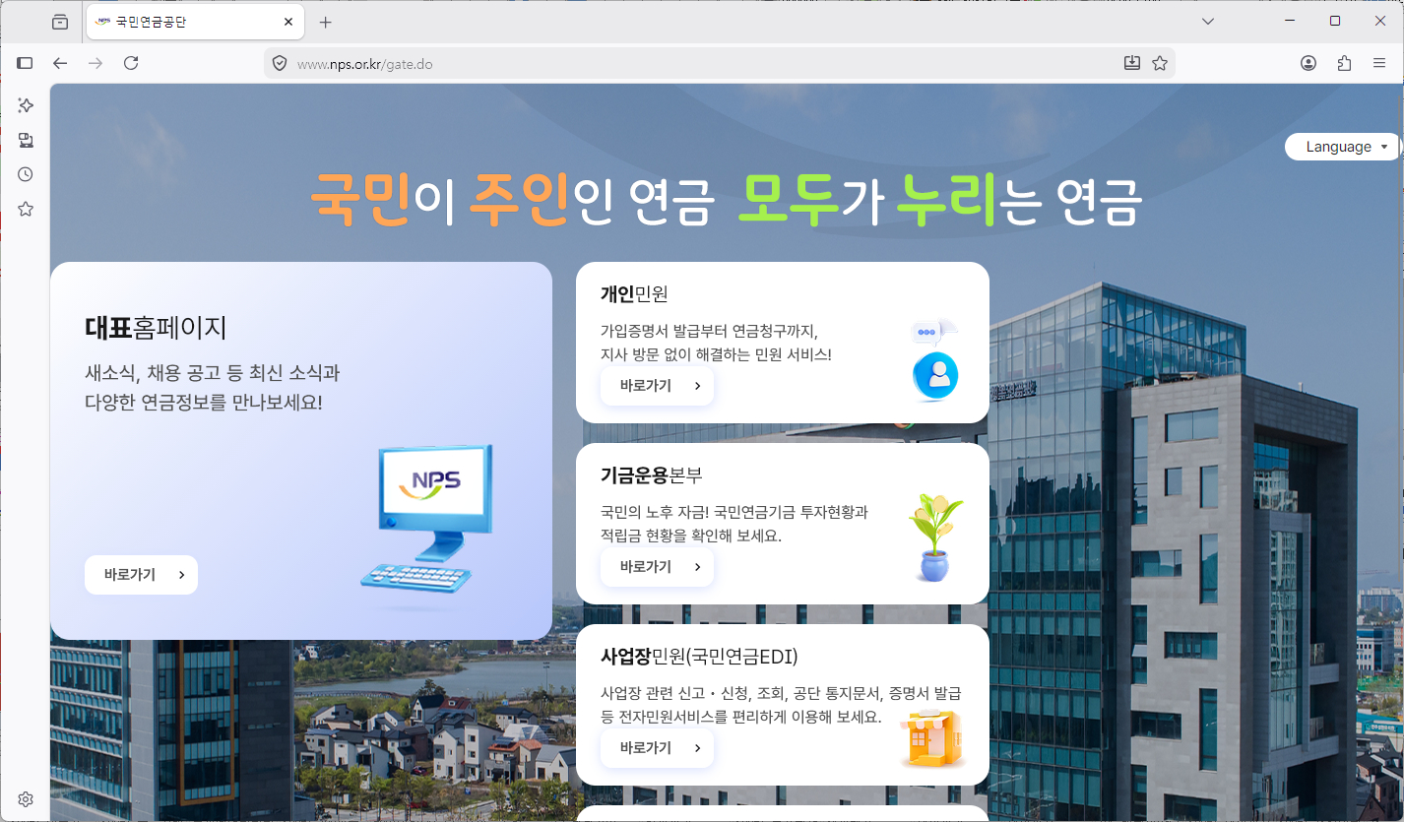Close the 국민연금공단 tab
The width and height of the screenshot is (1404, 822).
(288, 22)
